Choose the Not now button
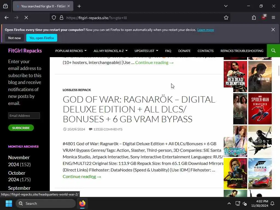 [x=14, y=38]
